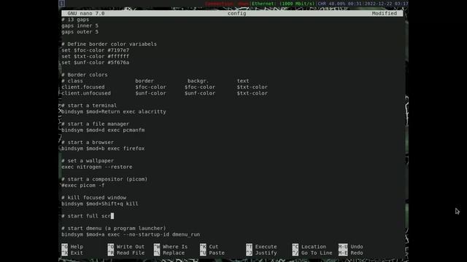The width and height of the screenshot is (467, 262).
Task: Click the red Connection down status entry
Action: pos(227,4)
